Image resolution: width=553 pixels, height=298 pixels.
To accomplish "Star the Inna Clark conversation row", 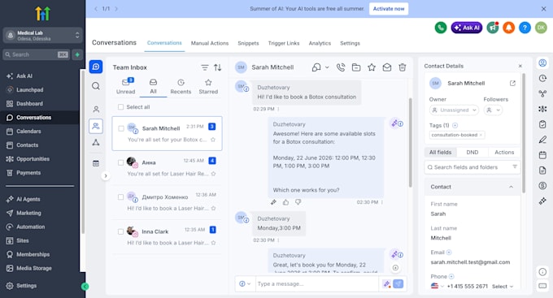I will 213,243.
